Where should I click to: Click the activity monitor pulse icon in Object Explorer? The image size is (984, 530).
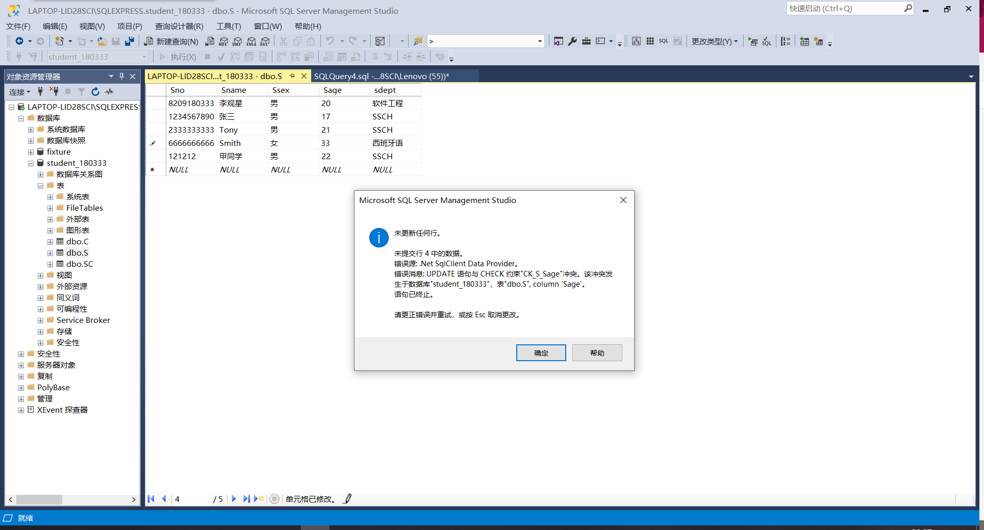coord(109,92)
